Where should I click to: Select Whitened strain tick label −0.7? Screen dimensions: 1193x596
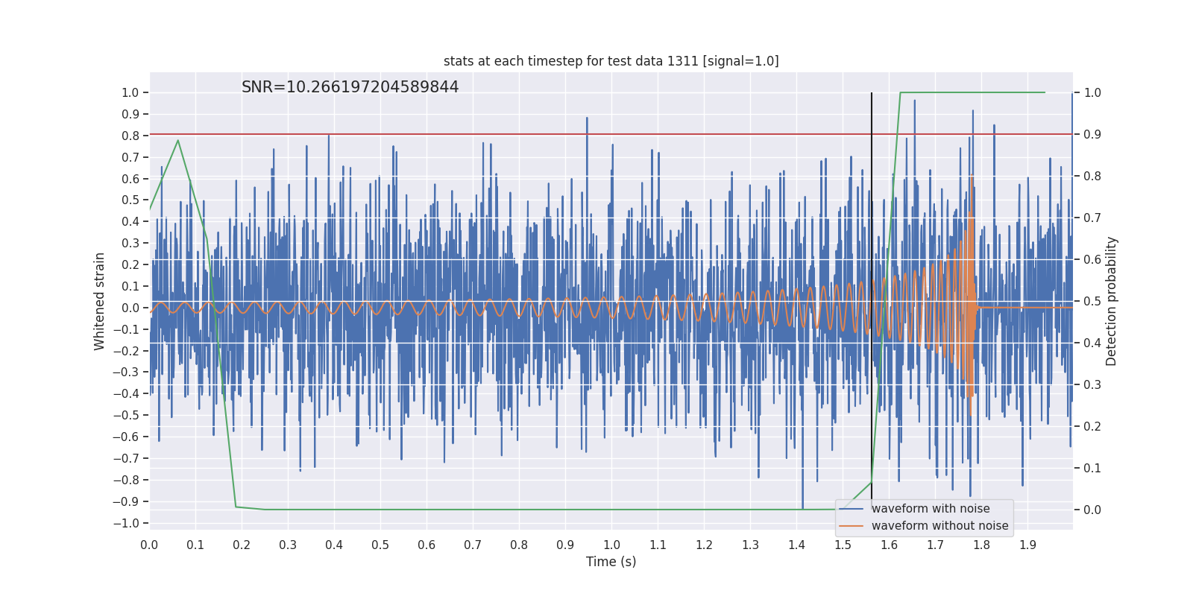(x=126, y=459)
